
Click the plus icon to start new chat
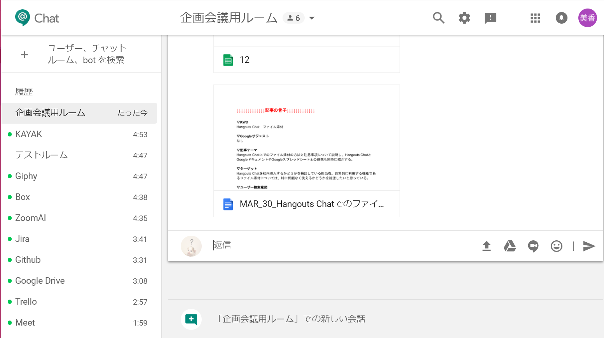point(24,55)
